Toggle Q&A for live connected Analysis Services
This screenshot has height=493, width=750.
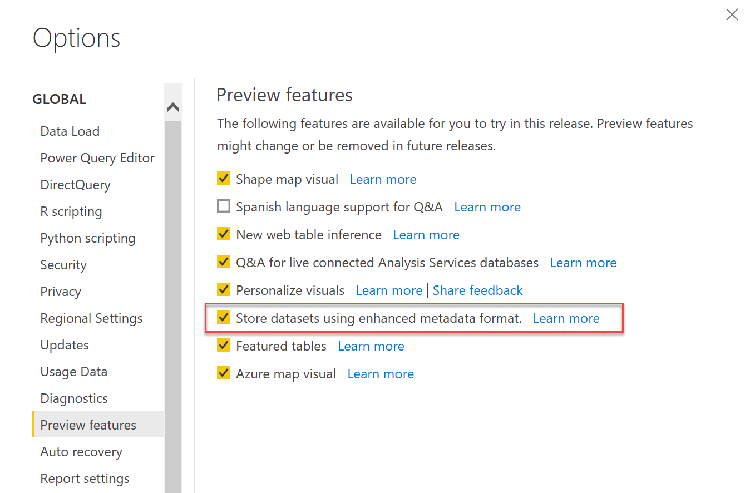click(224, 262)
